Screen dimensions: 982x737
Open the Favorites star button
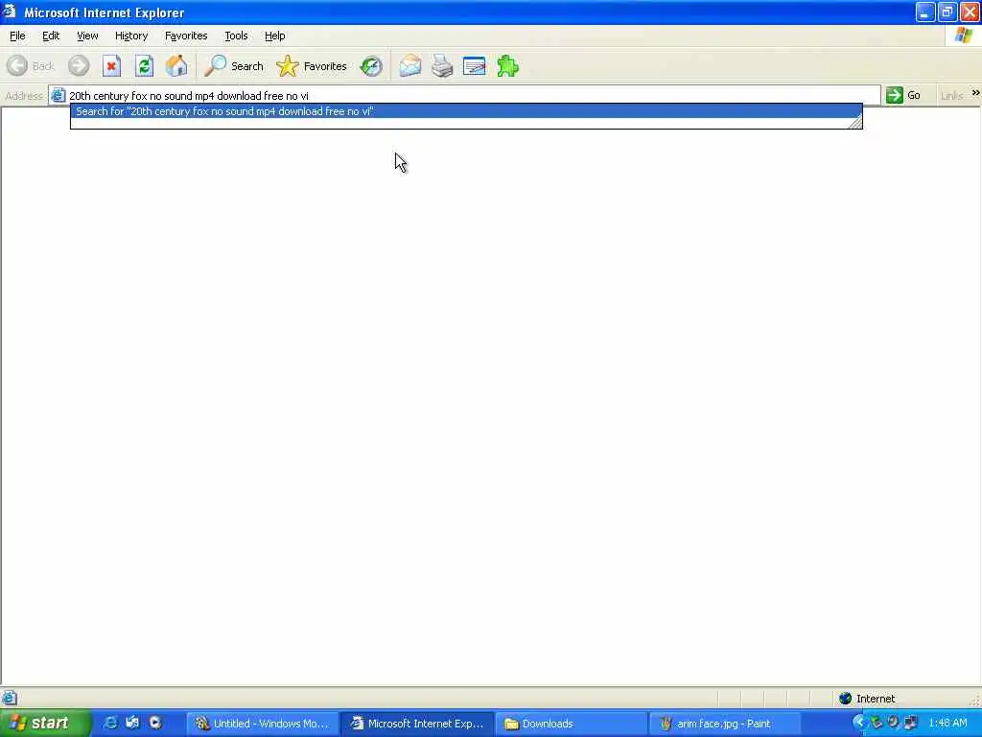click(x=312, y=66)
